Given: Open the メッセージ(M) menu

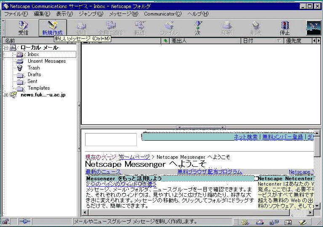Looking at the screenshot, I should tap(123, 14).
